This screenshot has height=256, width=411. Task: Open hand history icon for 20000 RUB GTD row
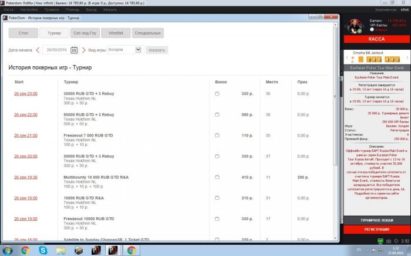[x=217, y=156]
